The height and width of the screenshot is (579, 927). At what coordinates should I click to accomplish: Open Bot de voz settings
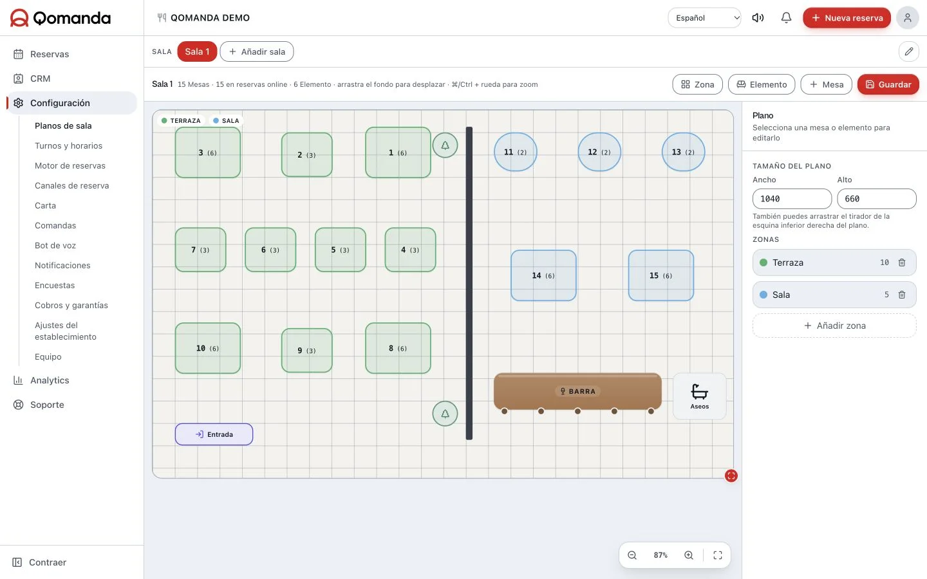(x=55, y=246)
